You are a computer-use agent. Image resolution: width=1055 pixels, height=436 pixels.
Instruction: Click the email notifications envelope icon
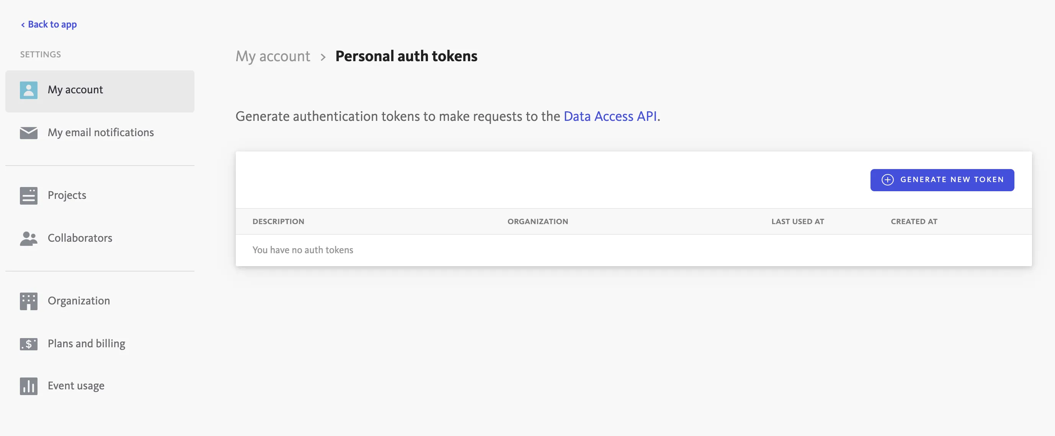tap(28, 132)
